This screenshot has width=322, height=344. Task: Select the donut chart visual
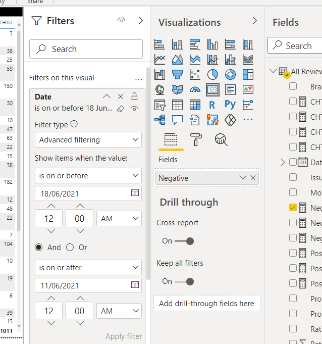230,75
